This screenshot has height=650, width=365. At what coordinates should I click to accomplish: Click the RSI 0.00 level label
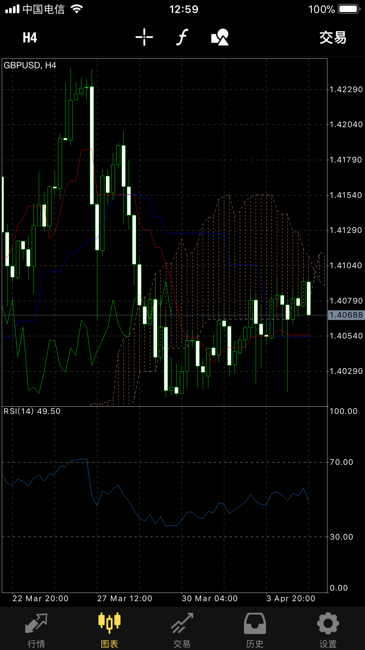click(x=339, y=588)
